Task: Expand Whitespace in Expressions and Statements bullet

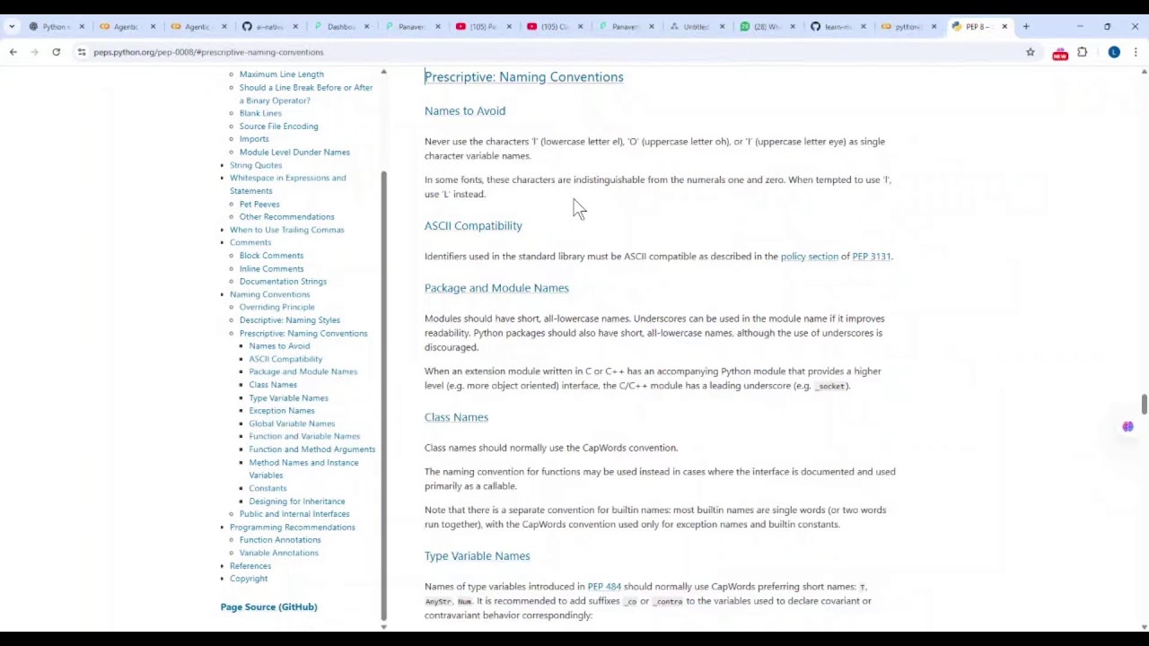Action: point(223,178)
